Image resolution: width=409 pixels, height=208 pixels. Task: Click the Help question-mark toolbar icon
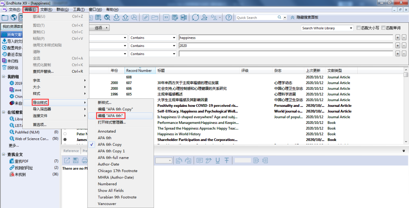point(228,17)
